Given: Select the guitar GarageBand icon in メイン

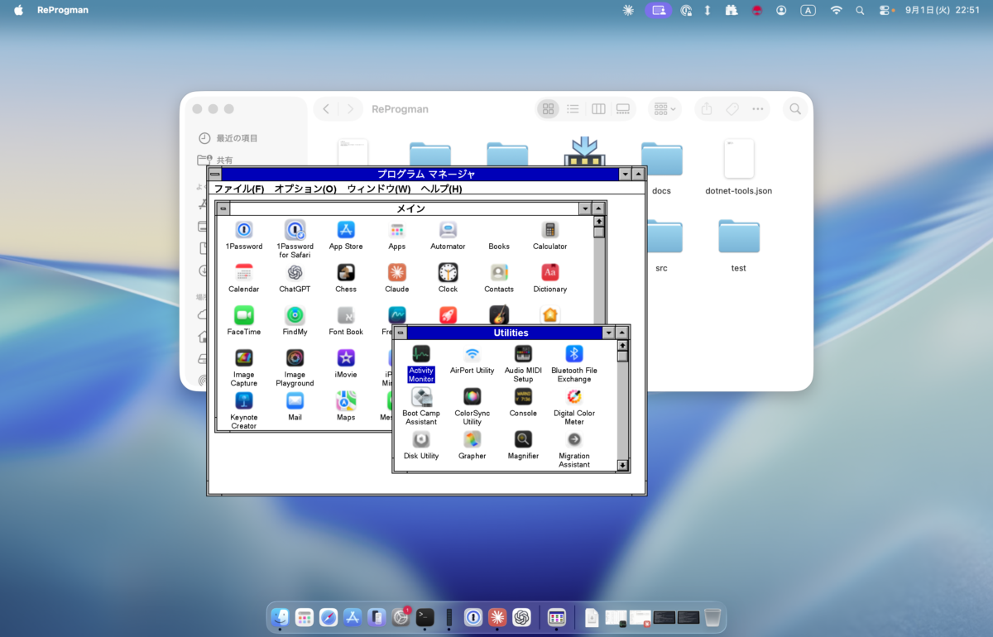Looking at the screenshot, I should point(499,314).
